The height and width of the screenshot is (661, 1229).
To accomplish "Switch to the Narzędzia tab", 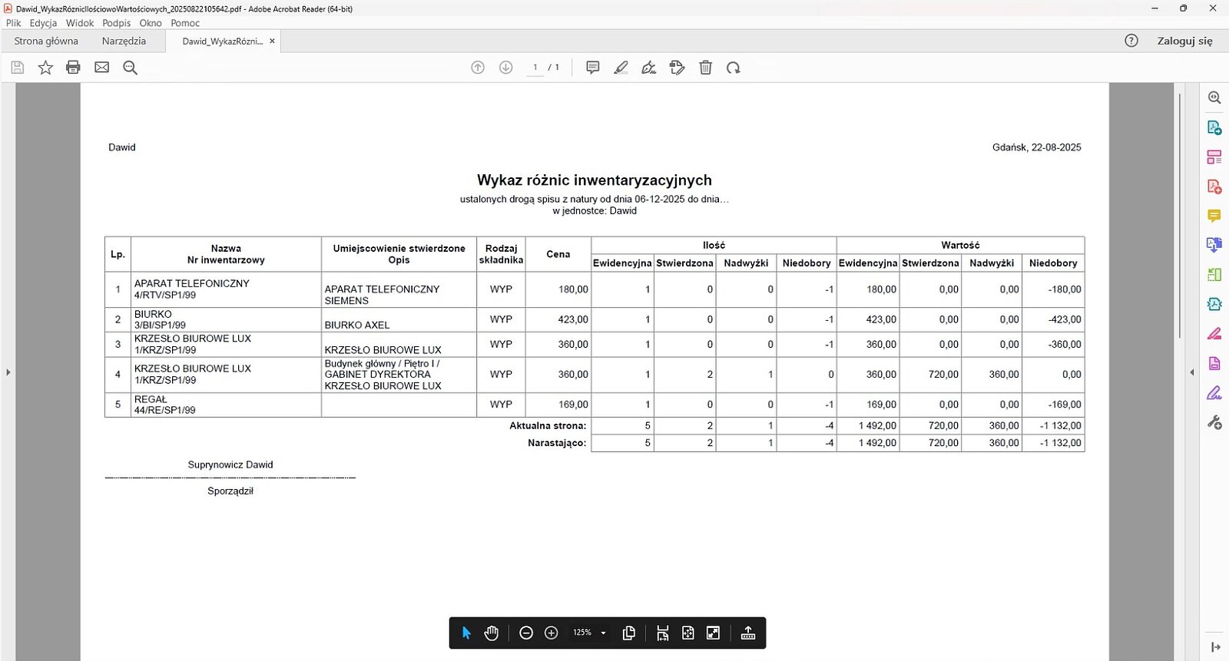I will pyautogui.click(x=124, y=41).
